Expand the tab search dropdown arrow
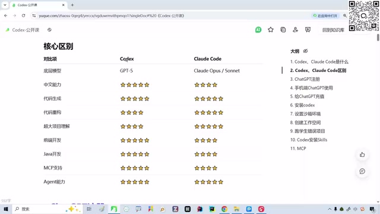 (x=5, y=5)
